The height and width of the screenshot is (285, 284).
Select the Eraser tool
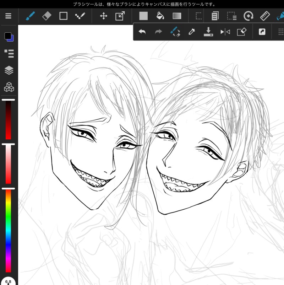pos(47,16)
